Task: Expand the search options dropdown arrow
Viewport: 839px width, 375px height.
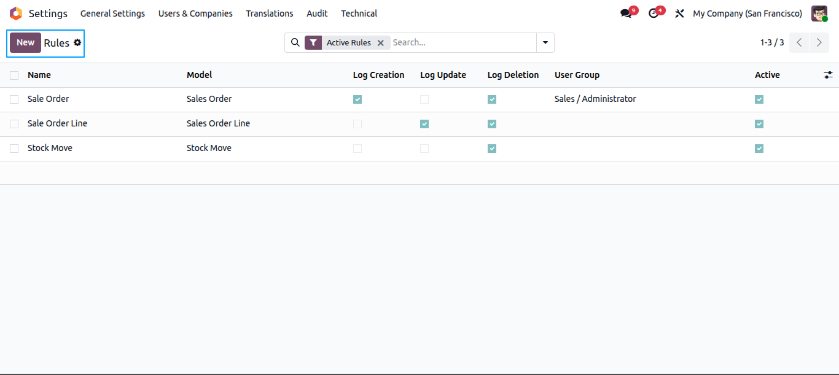Action: [545, 42]
